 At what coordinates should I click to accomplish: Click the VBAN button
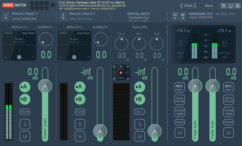point(188,6)
